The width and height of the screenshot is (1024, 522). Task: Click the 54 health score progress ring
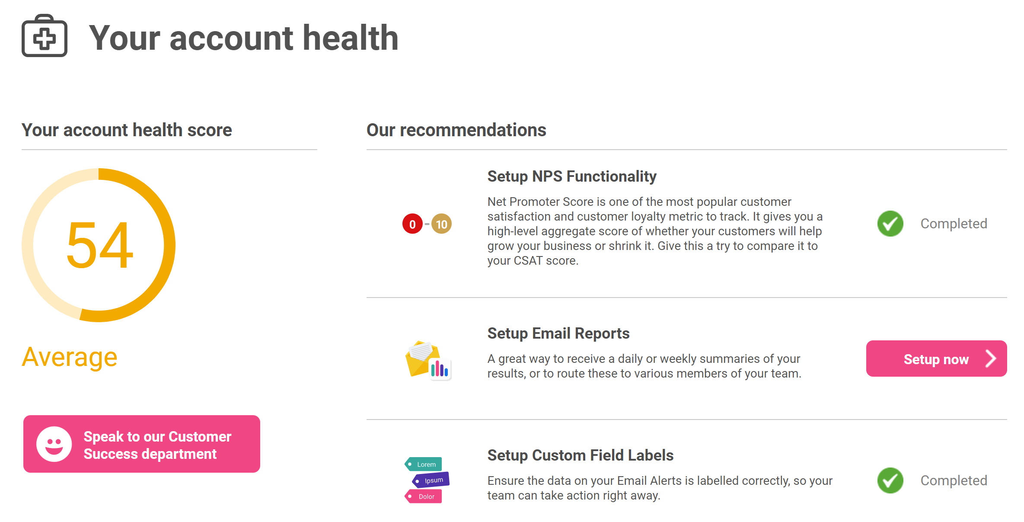(x=99, y=245)
